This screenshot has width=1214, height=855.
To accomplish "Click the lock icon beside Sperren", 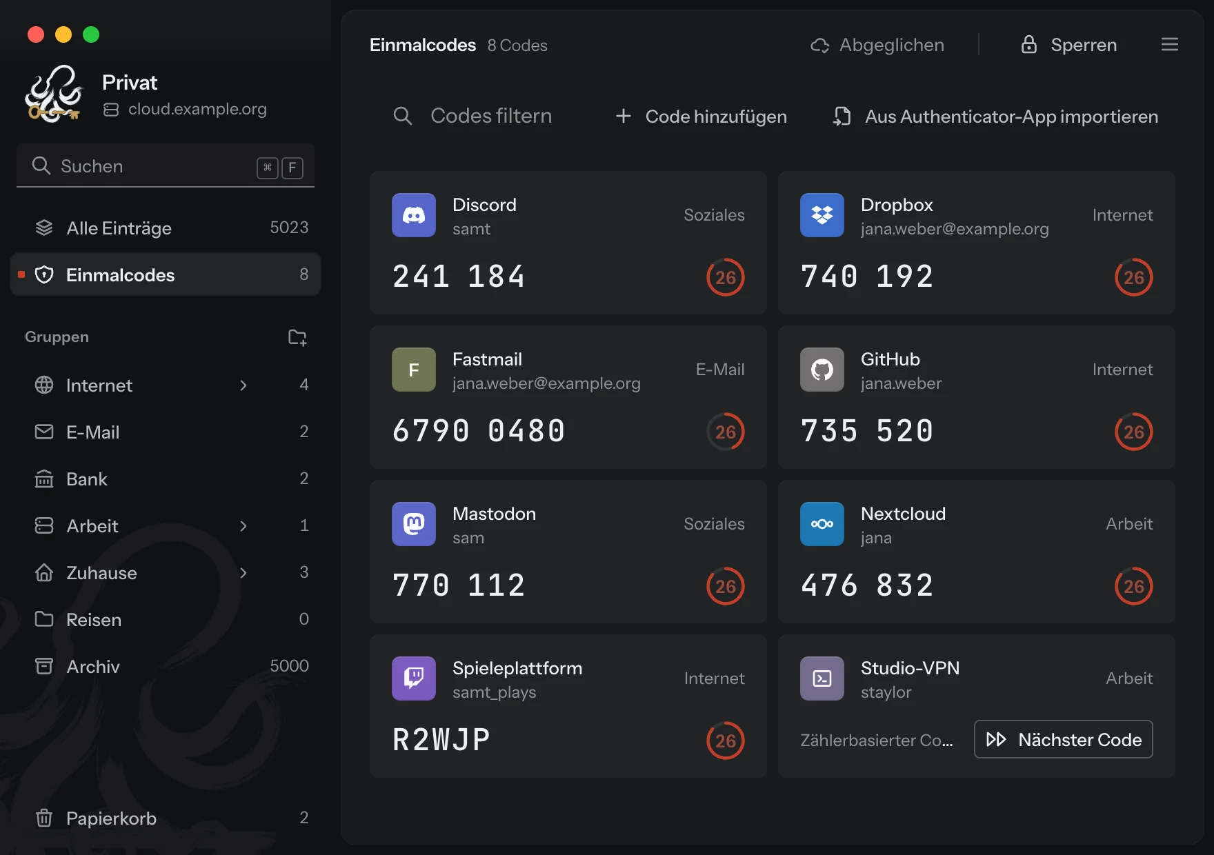I will click(1029, 45).
